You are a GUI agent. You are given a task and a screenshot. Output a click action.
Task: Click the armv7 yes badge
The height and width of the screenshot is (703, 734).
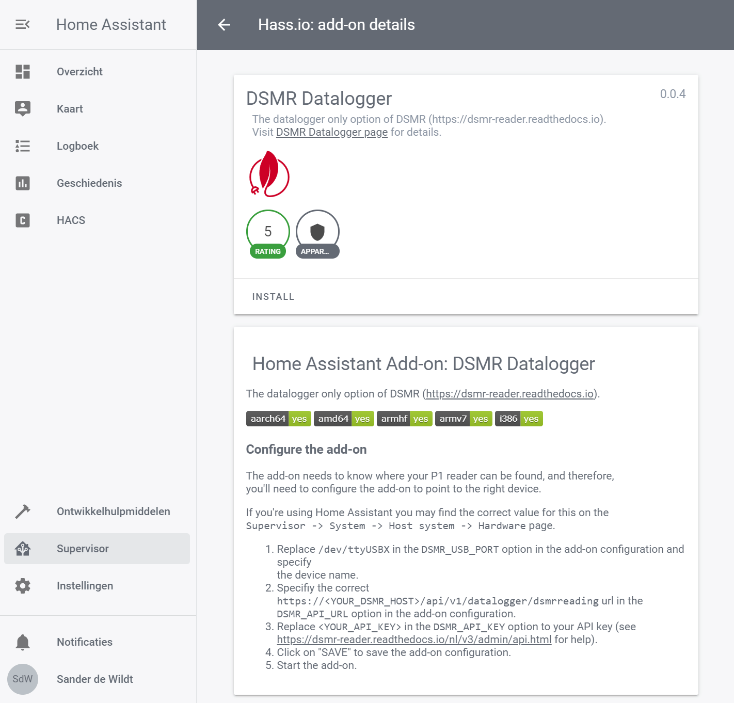[464, 419]
